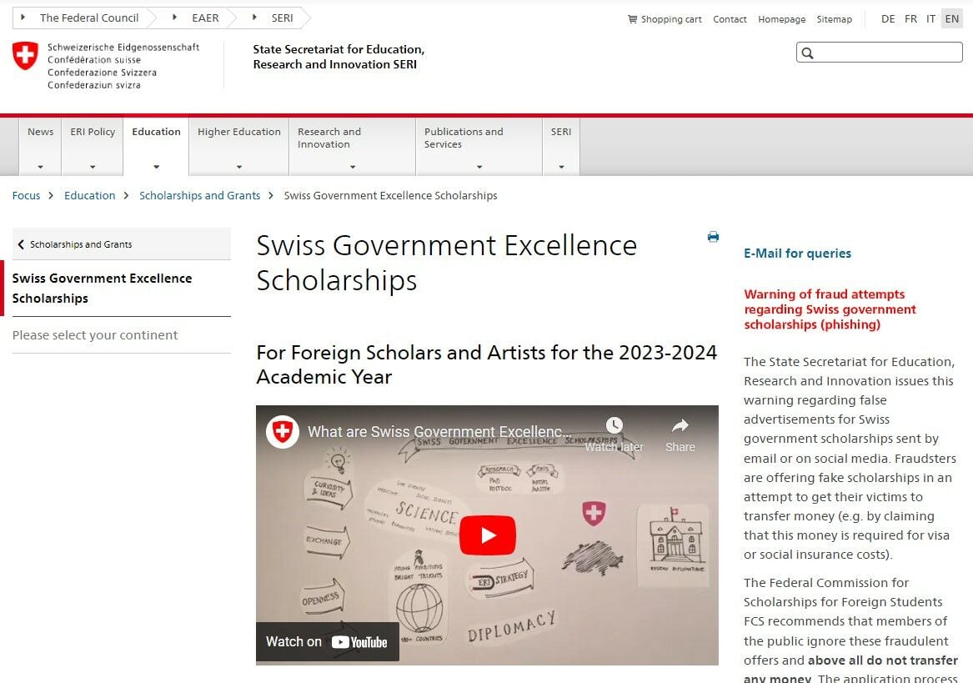This screenshot has height=683, width=973.
Task: Click the Watch later clock icon
Action: pyautogui.click(x=614, y=425)
